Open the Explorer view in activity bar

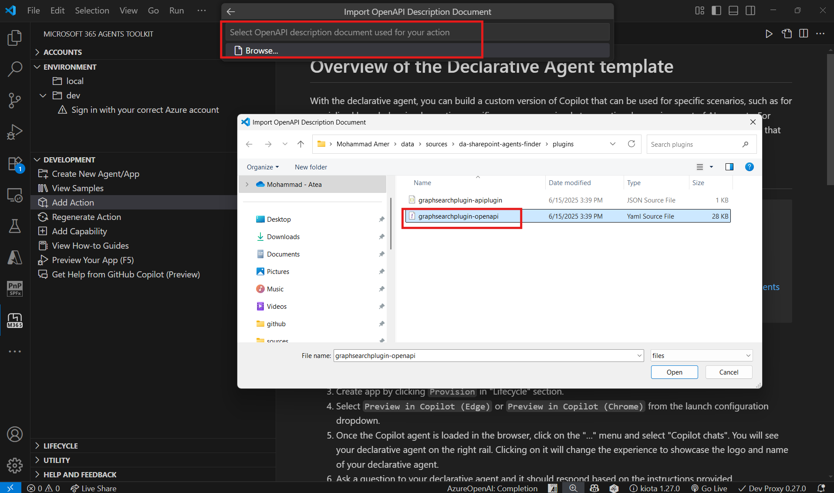pos(15,38)
